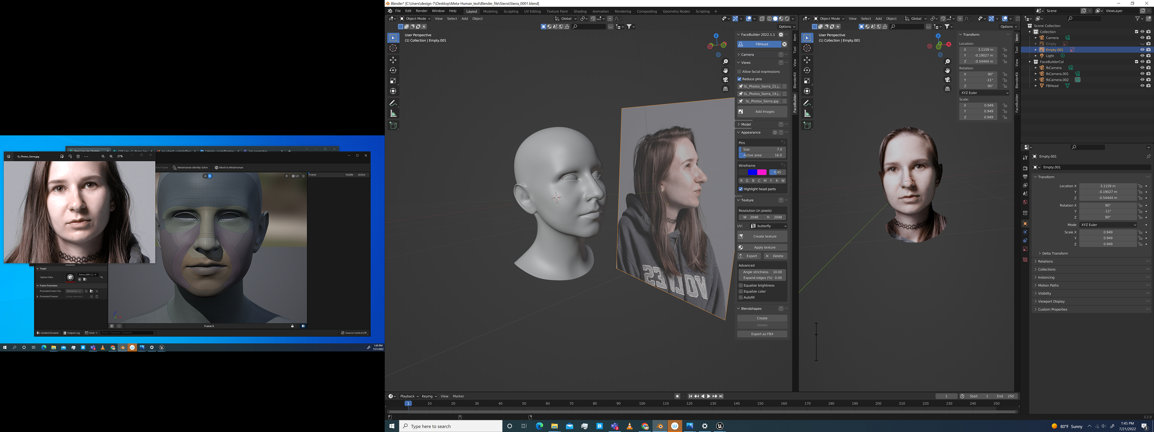1154x432 pixels.
Task: Toggle camera view in left viewport
Action: pos(725,79)
